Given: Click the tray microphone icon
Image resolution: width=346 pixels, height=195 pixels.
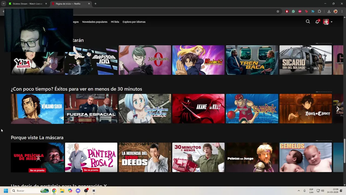Looking at the screenshot, I should pos(305,191).
